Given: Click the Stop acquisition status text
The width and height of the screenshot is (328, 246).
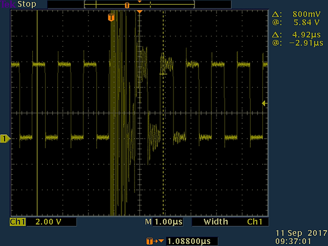Looking at the screenshot, I should click(27, 4).
